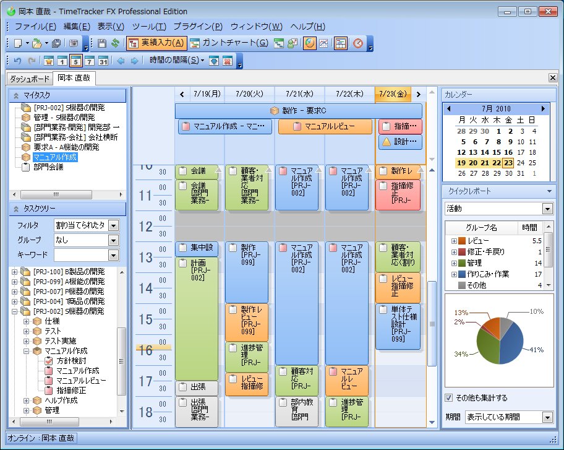Click the new document icon

[17, 43]
